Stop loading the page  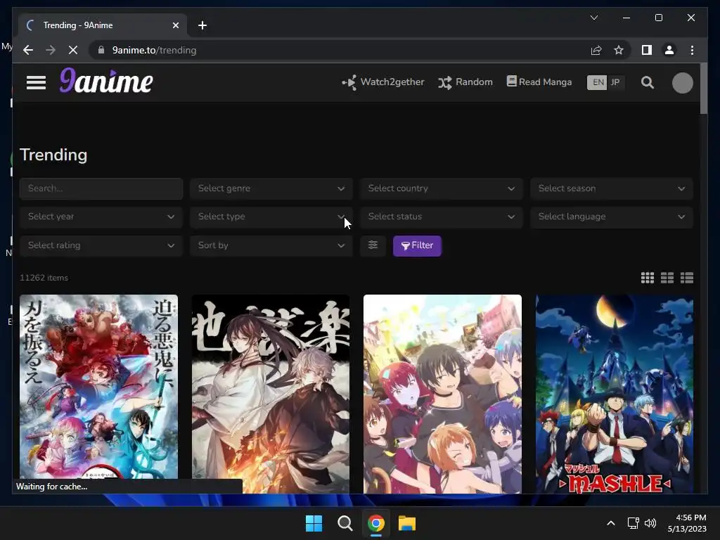pyautogui.click(x=73, y=50)
